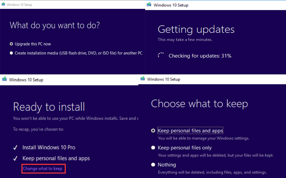Click the 'Getting updates' heading
Image resolution: width=286 pixels, height=178 pixels.
click(196, 30)
